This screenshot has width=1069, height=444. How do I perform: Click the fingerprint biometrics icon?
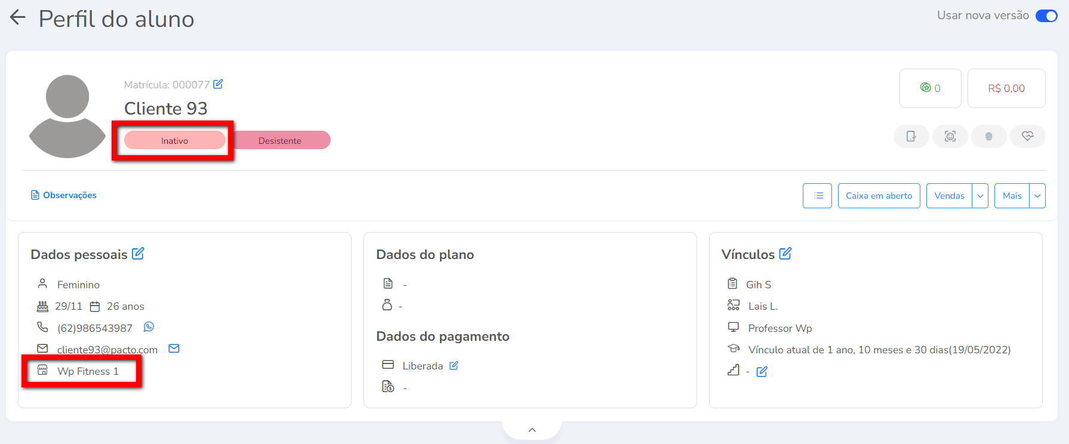click(988, 136)
